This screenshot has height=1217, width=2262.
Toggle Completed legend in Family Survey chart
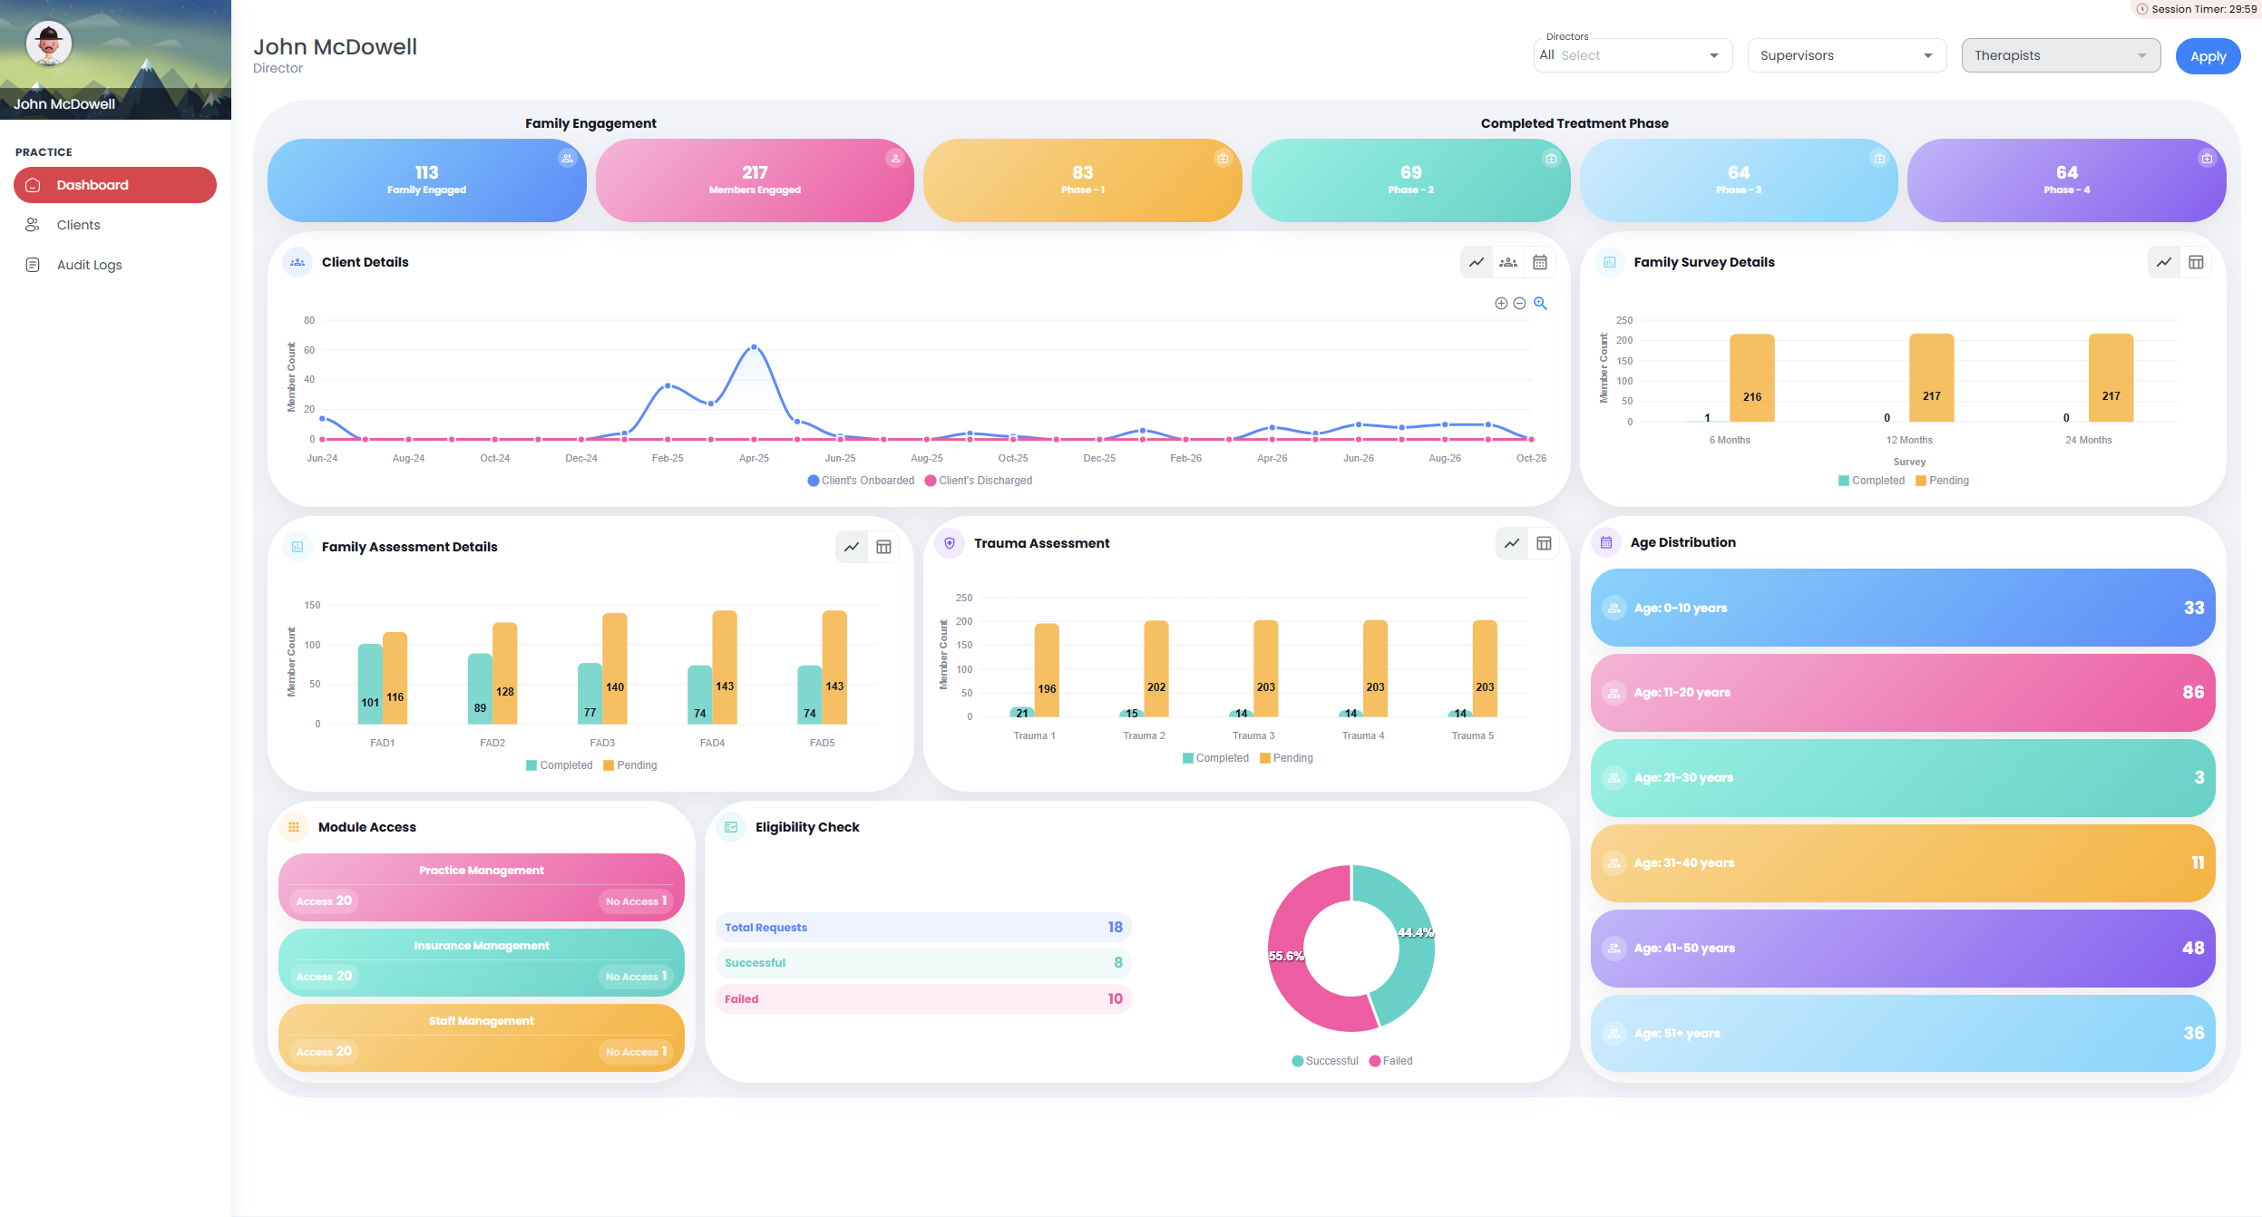1871,481
